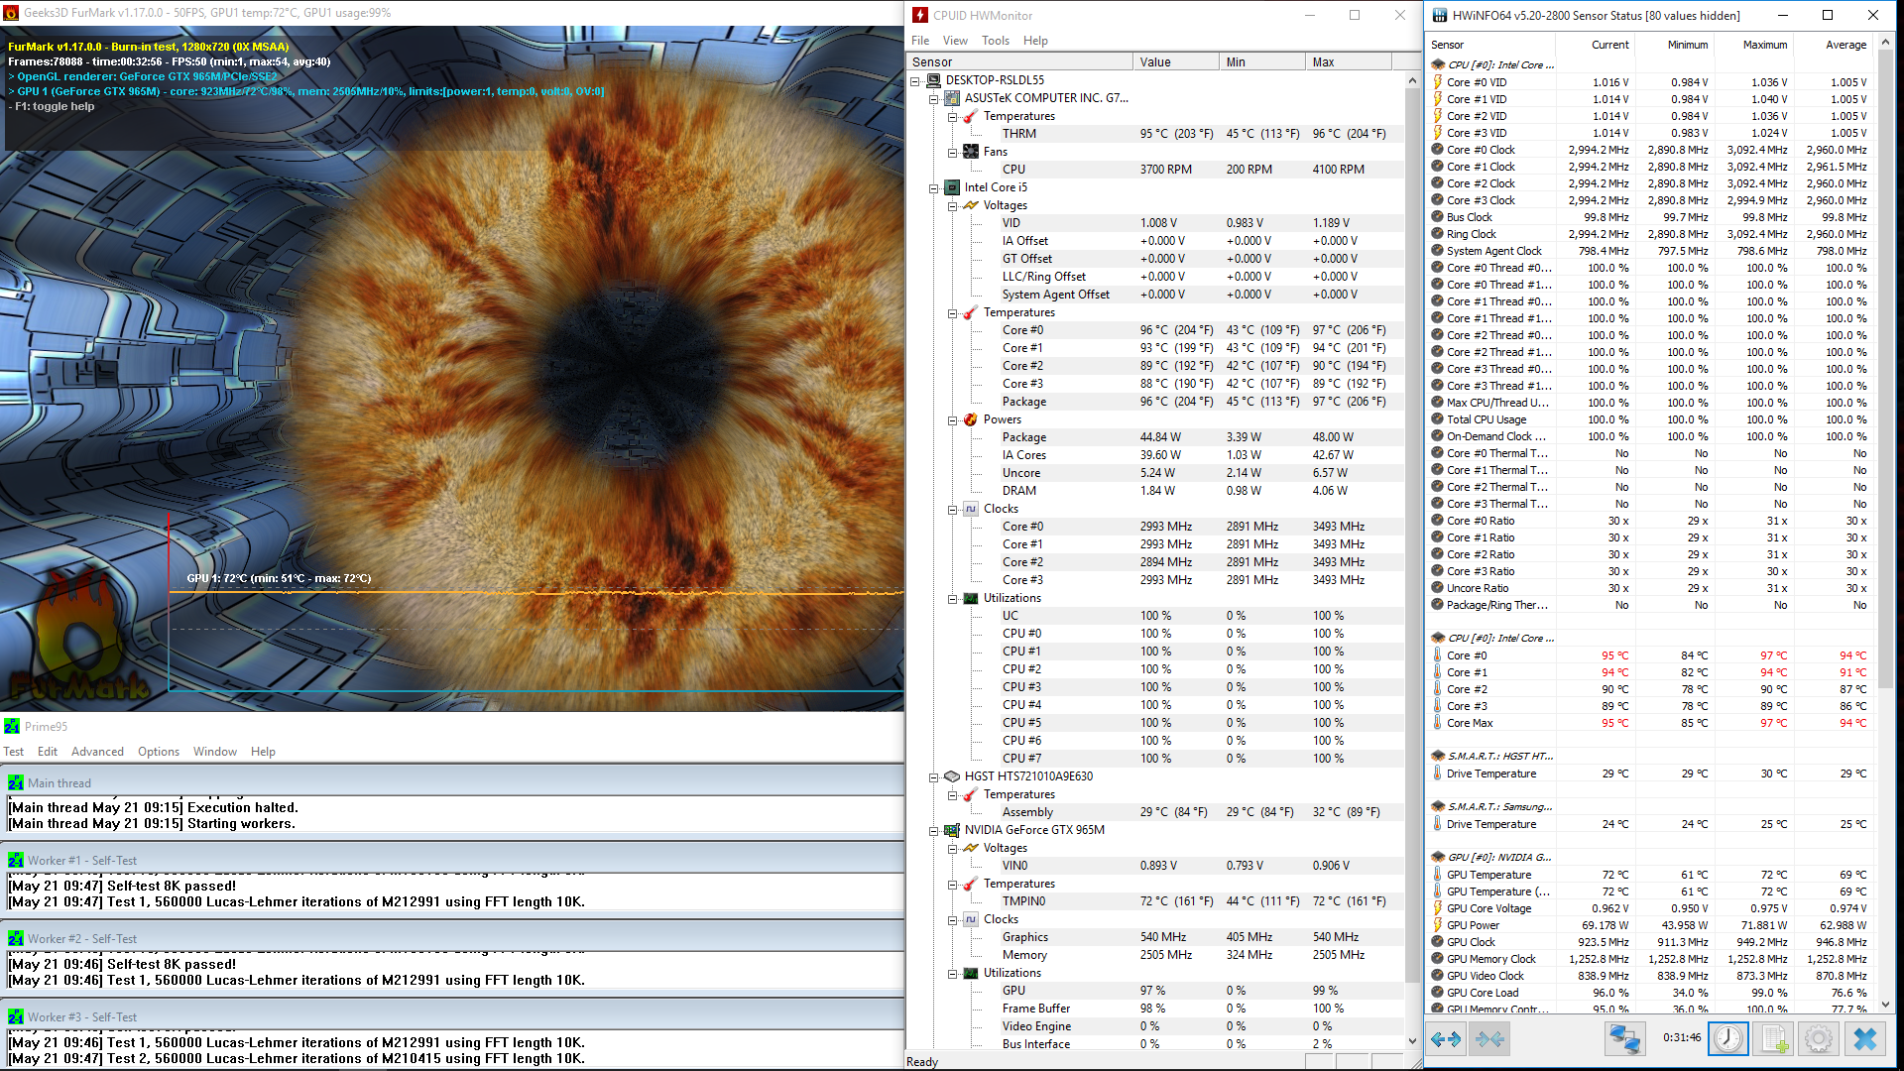Viewport: 1904px width, 1071px height.
Task: Click Prime95 Worker #3 Self-Test window icon
Action: point(16,1017)
